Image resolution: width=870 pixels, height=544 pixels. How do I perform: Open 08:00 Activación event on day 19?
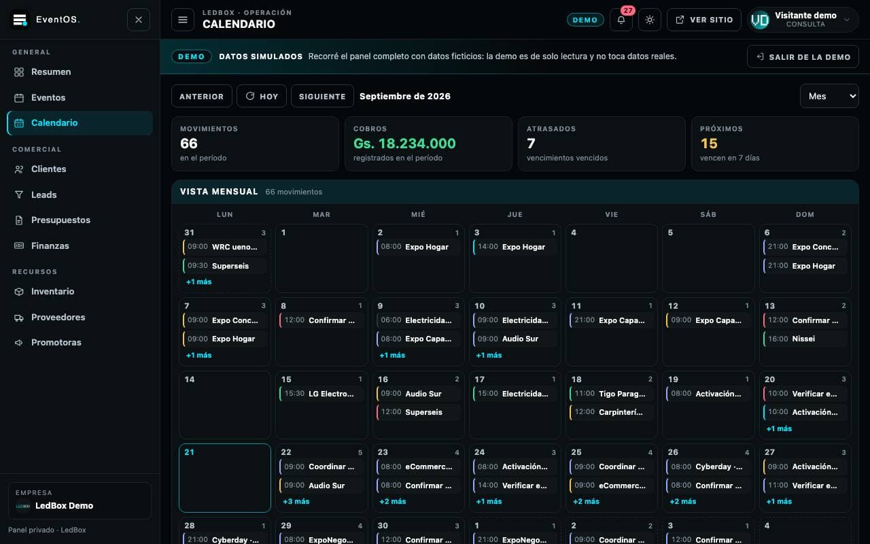(709, 394)
